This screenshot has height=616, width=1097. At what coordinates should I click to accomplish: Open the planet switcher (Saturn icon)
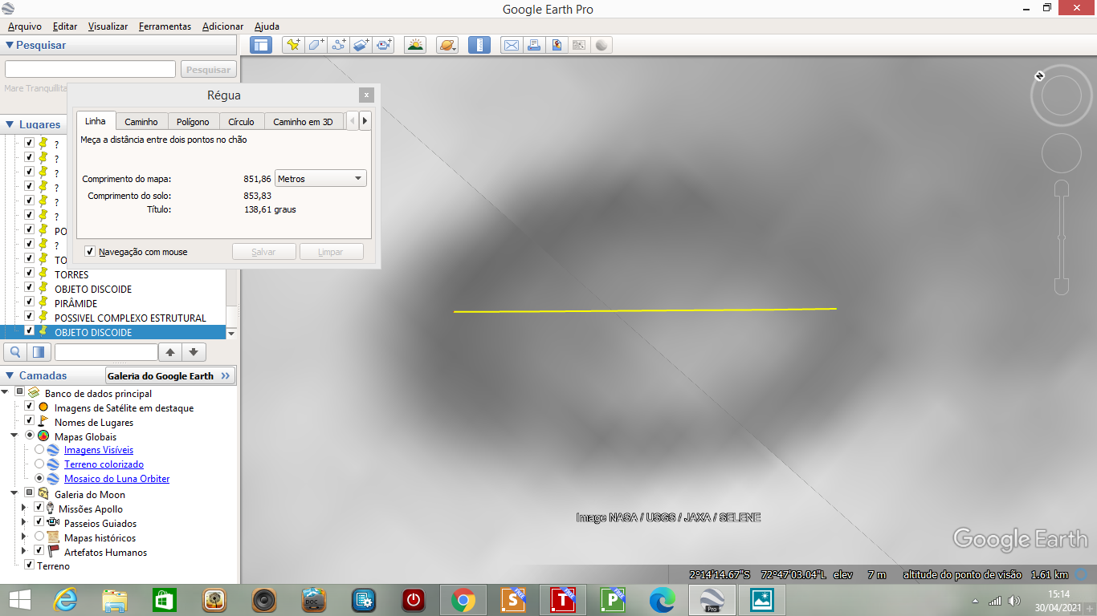[x=447, y=45]
